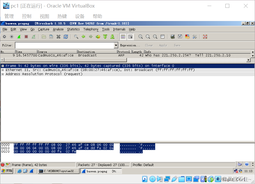The height and width of the screenshot is (184, 255).
Task: Open a capture file
Action: coord(44,37)
